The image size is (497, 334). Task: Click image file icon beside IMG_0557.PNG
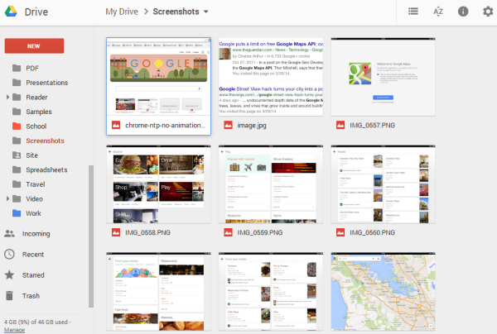pyautogui.click(x=340, y=126)
